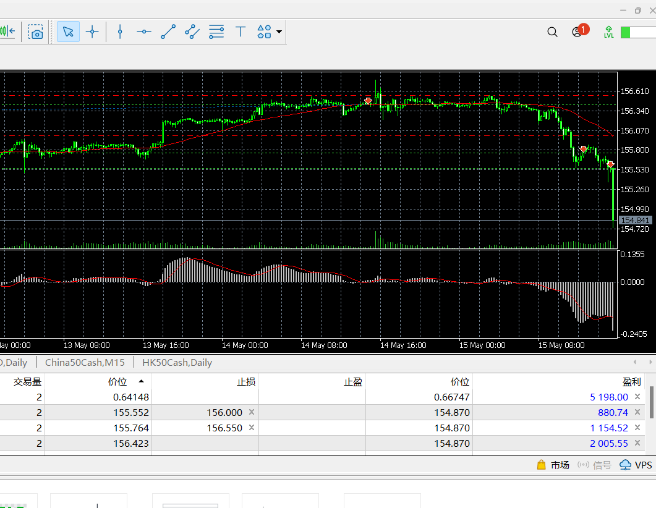Take a chart screenshot with camera icon
The width and height of the screenshot is (656, 508).
[x=36, y=32]
